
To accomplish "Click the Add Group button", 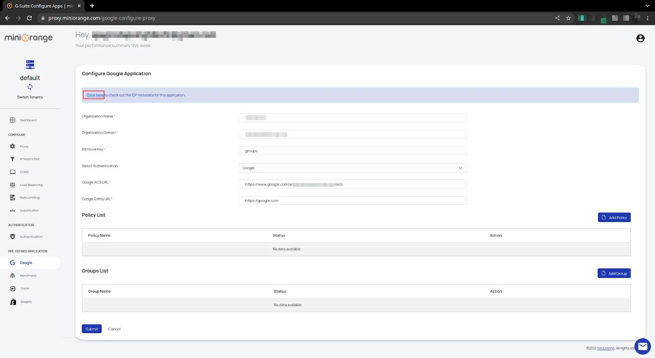I will click(614, 273).
